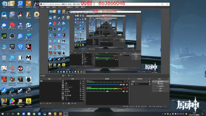Click the 开始录制 button

(x=160, y=84)
